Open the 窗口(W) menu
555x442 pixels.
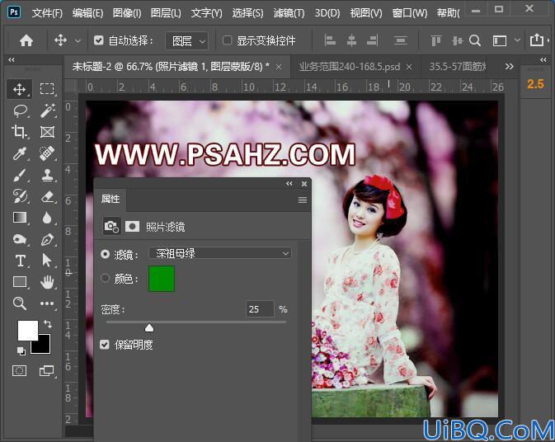tap(410, 13)
